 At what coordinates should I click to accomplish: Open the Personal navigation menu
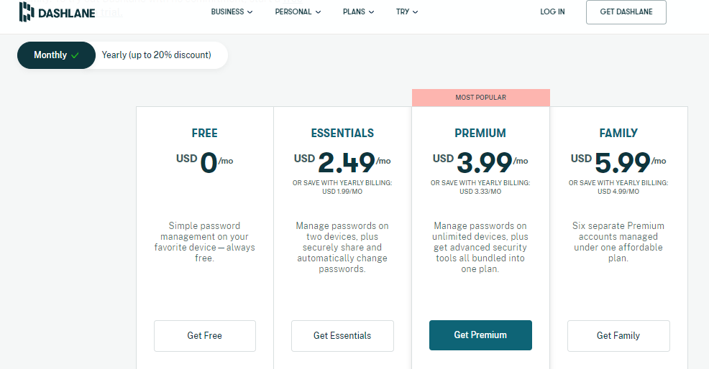[x=298, y=11]
